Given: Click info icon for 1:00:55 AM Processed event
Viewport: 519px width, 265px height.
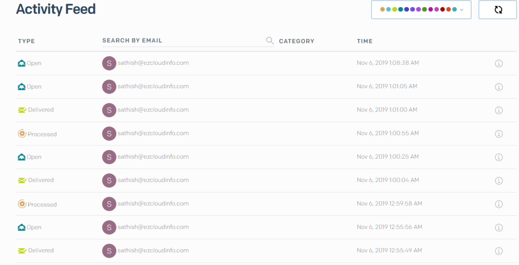Looking at the screenshot, I should pos(498,134).
